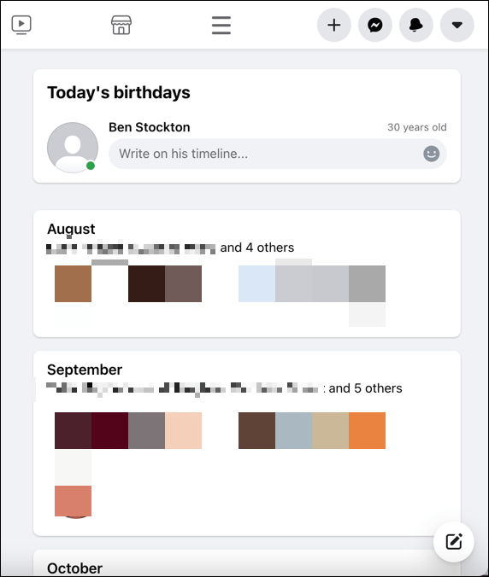The image size is (489, 577).
Task: Select the light blue August birthday thumbnail
Action: pos(256,283)
